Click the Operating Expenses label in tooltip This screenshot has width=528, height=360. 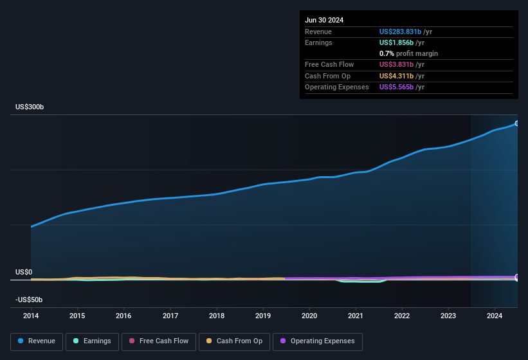[337, 87]
